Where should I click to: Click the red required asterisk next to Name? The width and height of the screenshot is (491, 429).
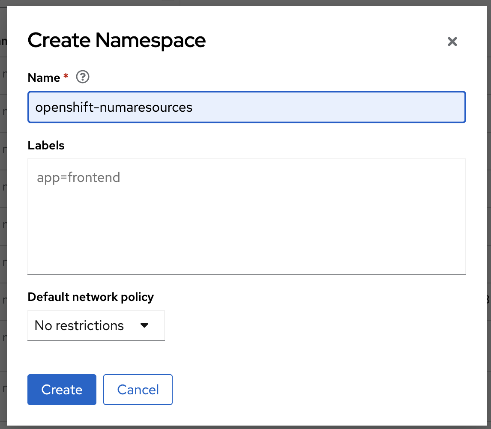pos(66,77)
